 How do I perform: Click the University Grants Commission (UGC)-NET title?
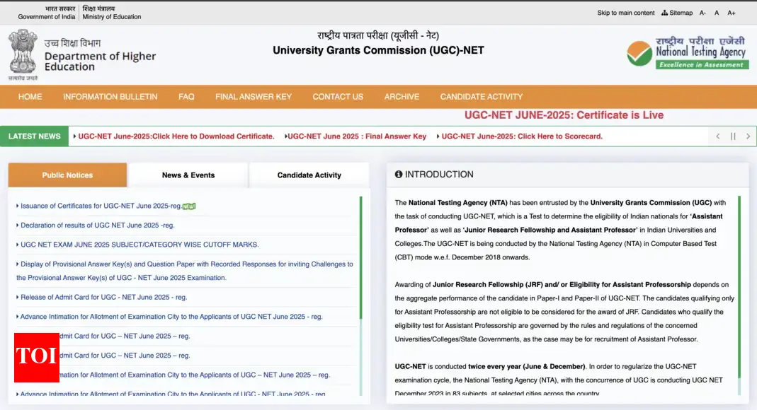point(378,51)
